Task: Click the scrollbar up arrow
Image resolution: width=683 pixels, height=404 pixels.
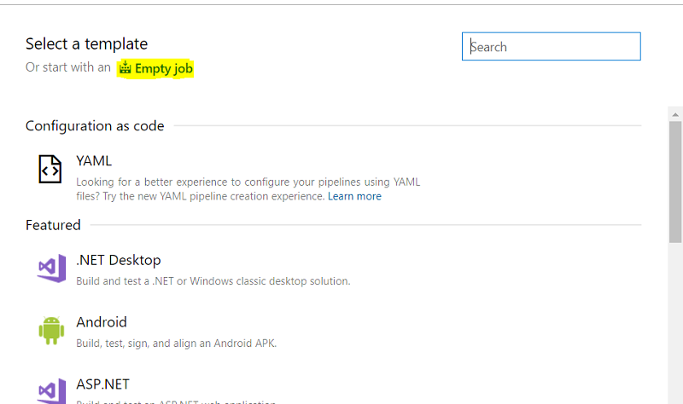Action: tap(675, 113)
